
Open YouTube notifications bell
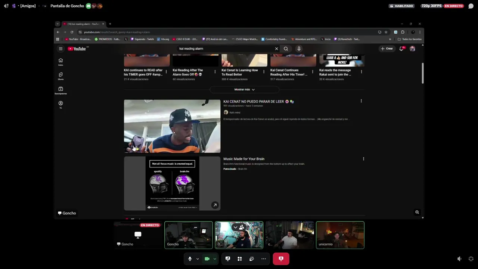click(401, 49)
